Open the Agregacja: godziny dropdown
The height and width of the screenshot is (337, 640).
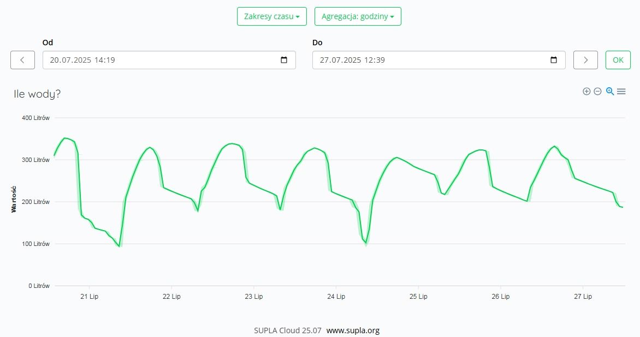[x=358, y=16]
